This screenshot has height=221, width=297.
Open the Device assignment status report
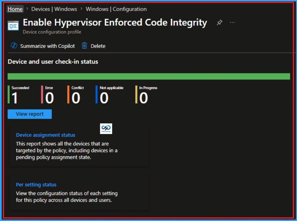[46, 135]
